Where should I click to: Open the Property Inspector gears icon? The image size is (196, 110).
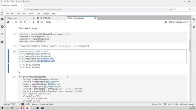(194, 19)
